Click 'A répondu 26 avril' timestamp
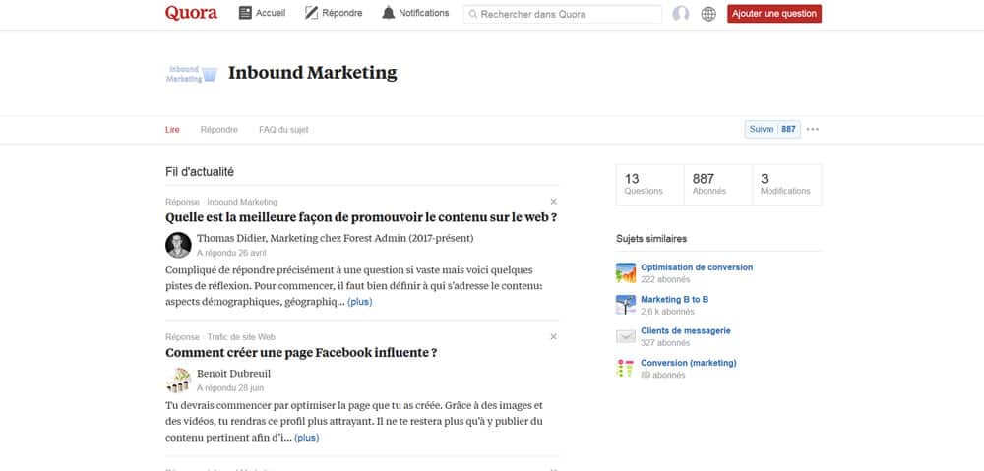 coord(231,253)
